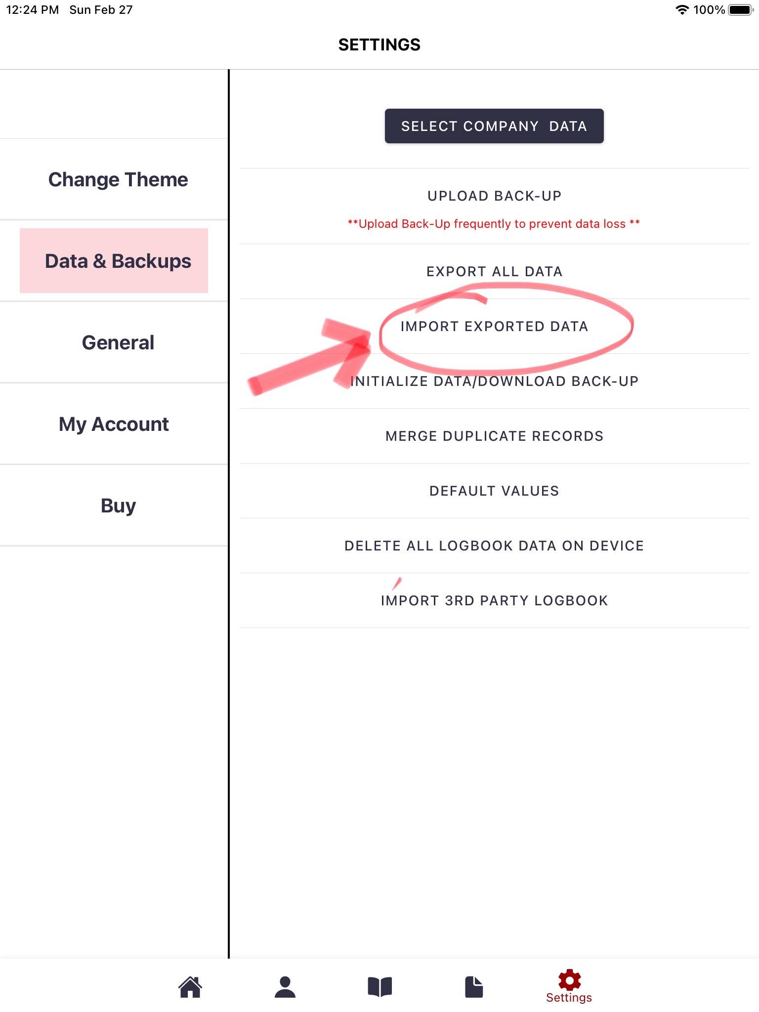Image resolution: width=759 pixels, height=1012 pixels.
Task: Click Select Company Data button
Action: point(494,126)
